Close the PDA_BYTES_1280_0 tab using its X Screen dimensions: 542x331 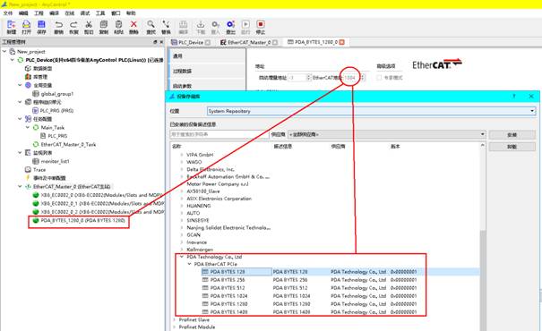coord(342,42)
